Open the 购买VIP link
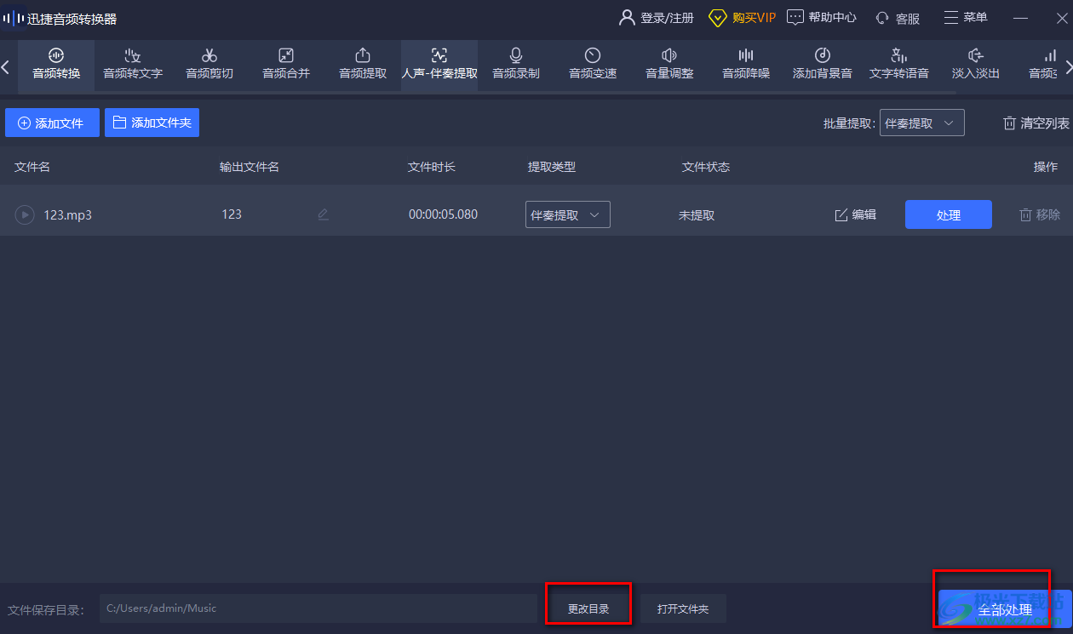 pyautogui.click(x=743, y=18)
